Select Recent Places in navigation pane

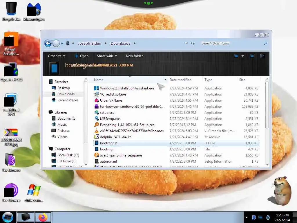coord(65,100)
